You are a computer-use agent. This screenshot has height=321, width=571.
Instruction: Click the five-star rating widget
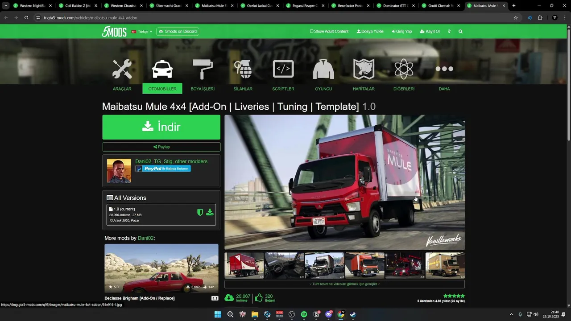click(x=454, y=296)
